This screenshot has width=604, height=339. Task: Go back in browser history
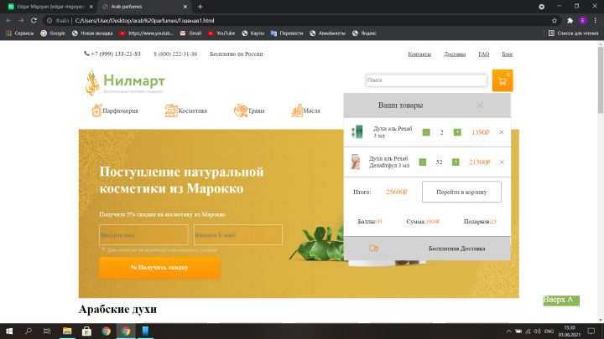pos(8,21)
